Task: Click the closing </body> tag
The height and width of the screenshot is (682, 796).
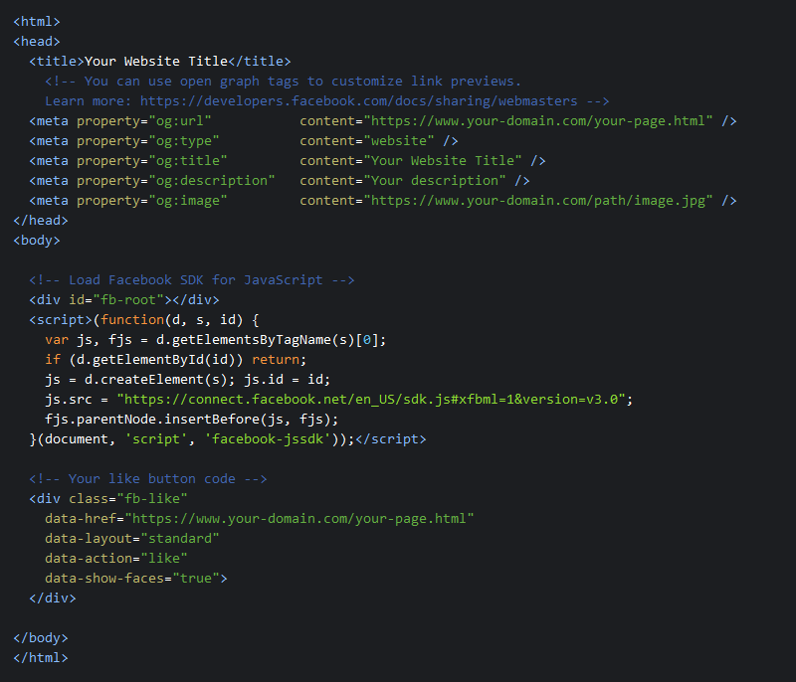Action: point(41,638)
